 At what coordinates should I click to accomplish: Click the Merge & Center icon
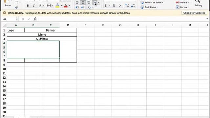[95, 2]
